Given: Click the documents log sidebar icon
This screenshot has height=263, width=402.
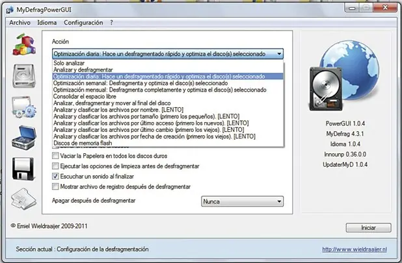Looking at the screenshot, I should click(23, 199).
